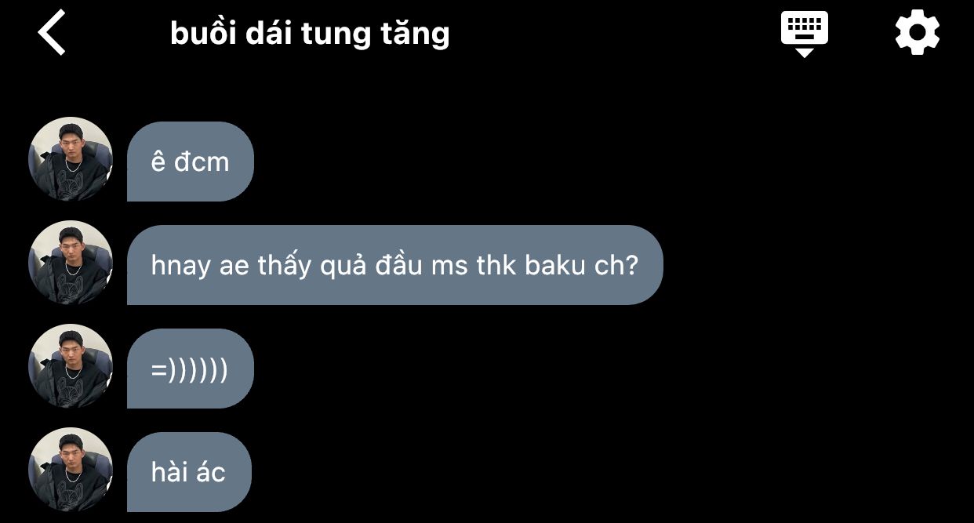The height and width of the screenshot is (523, 974).
Task: Open the avatar next to "hài ác"
Action: tap(71, 470)
